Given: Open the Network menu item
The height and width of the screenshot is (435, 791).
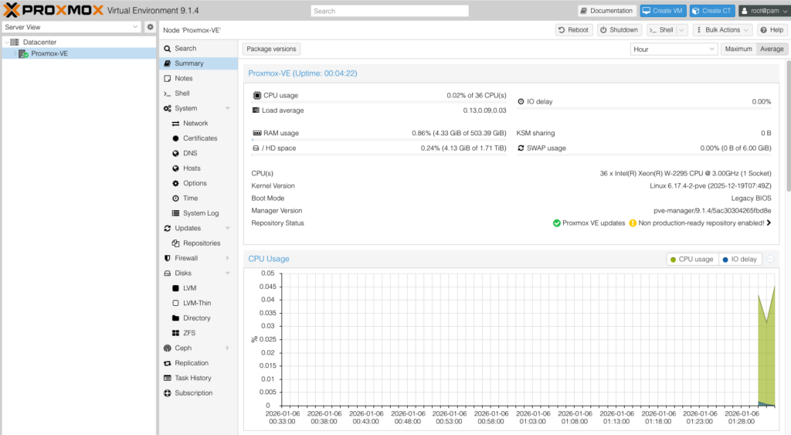Looking at the screenshot, I should [x=195, y=124].
